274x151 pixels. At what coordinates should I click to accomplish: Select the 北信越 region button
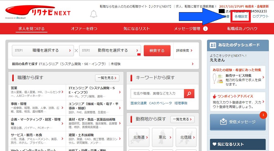(x=186, y=137)
